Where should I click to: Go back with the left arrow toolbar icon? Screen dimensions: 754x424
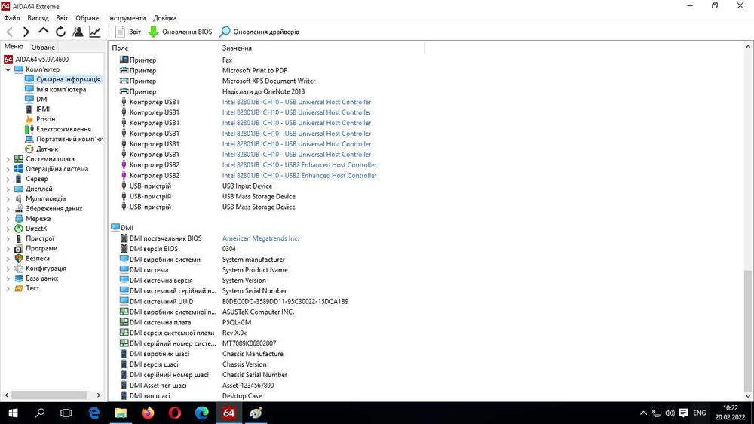10,32
